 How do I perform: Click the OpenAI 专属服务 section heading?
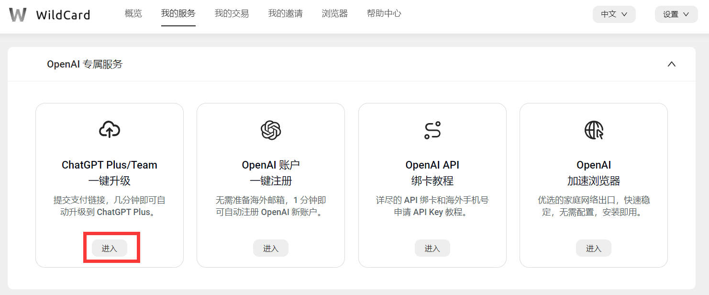[x=85, y=64]
